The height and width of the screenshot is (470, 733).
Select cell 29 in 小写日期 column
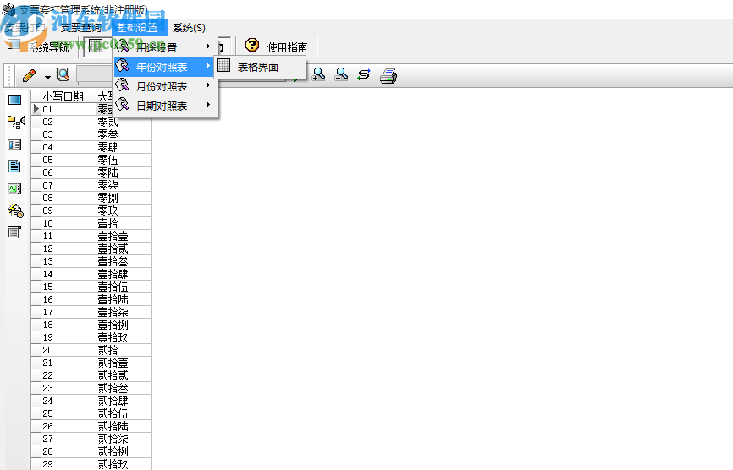click(69, 464)
